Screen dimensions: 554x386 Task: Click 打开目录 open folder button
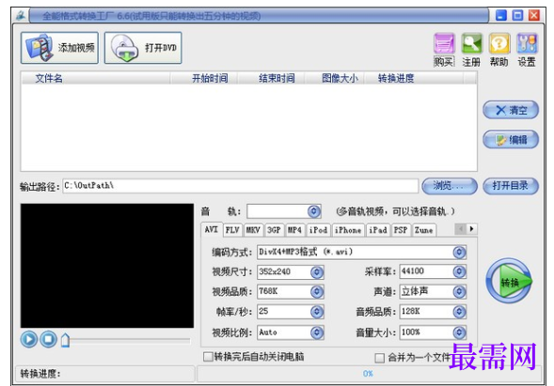[511, 186]
